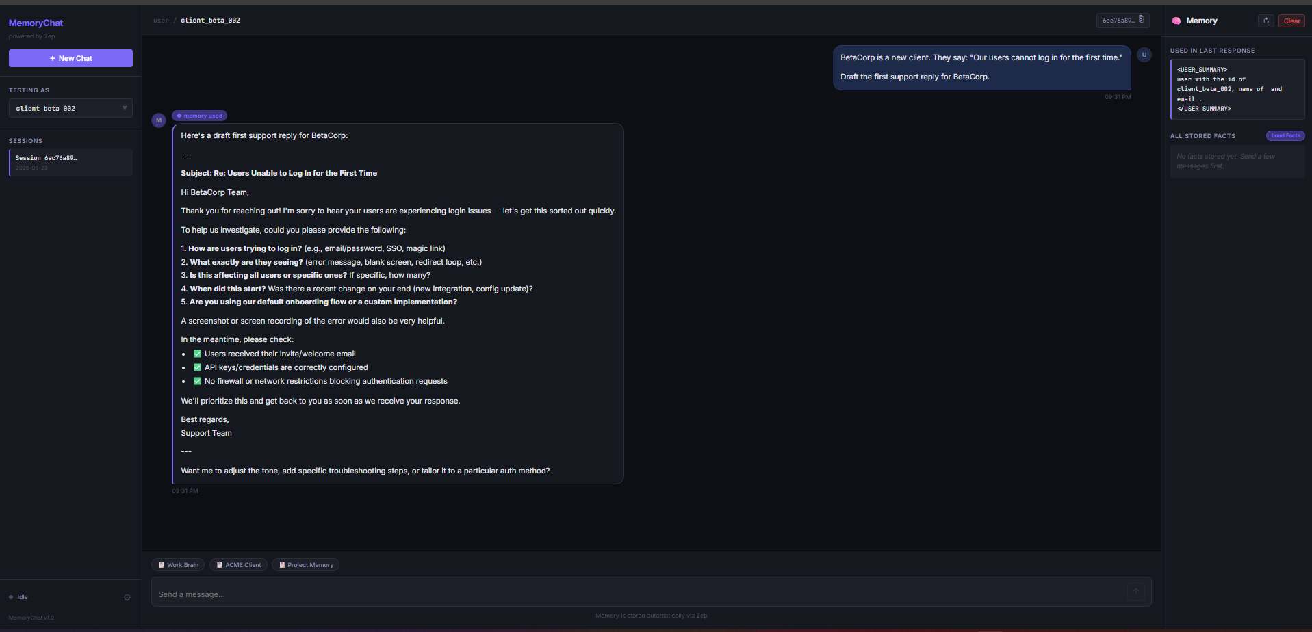Click the invite/welcome email checkmark

point(197,354)
